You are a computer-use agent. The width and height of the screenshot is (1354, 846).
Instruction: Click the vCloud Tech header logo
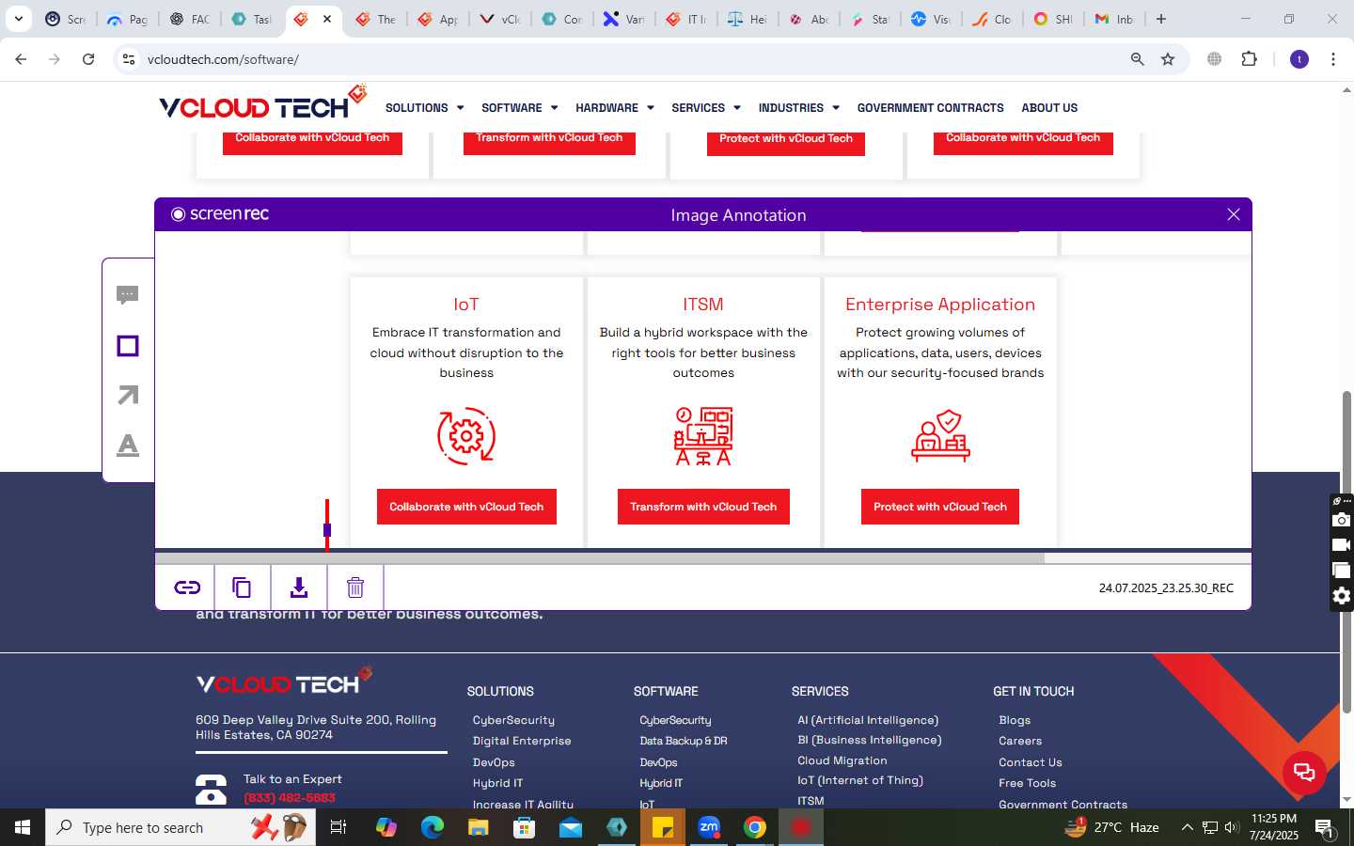(x=262, y=103)
